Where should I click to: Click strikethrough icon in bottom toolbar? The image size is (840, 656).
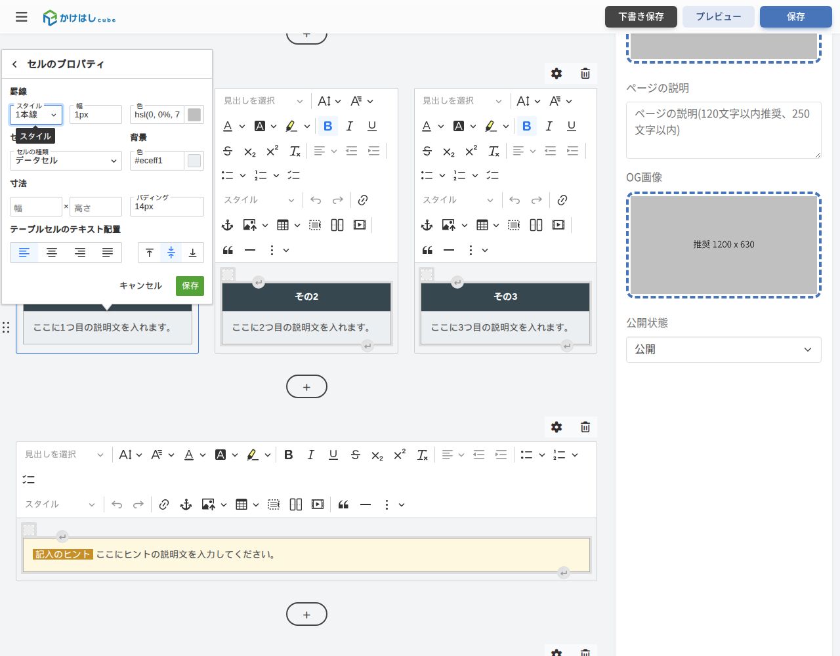(355, 455)
